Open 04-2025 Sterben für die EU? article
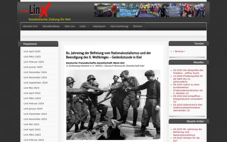Viewport: 227px width, 142px height. click(187, 139)
